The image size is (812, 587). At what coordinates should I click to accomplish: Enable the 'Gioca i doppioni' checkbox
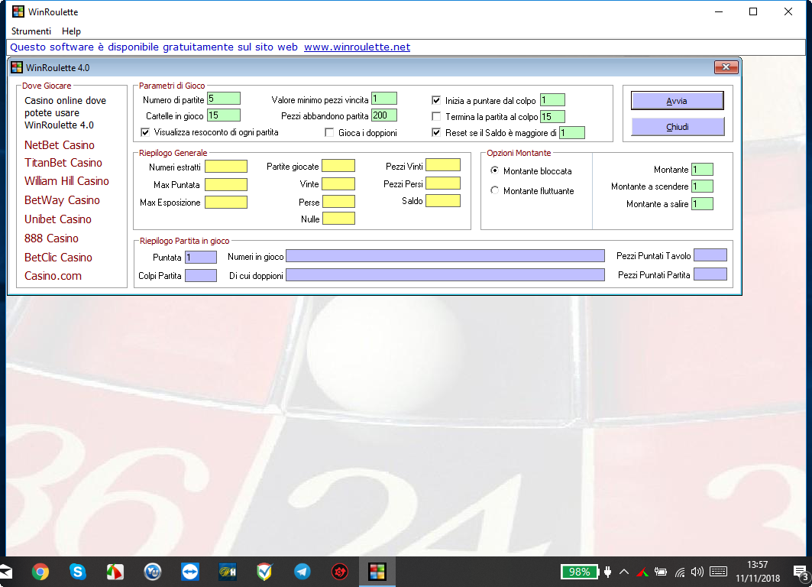tap(329, 133)
